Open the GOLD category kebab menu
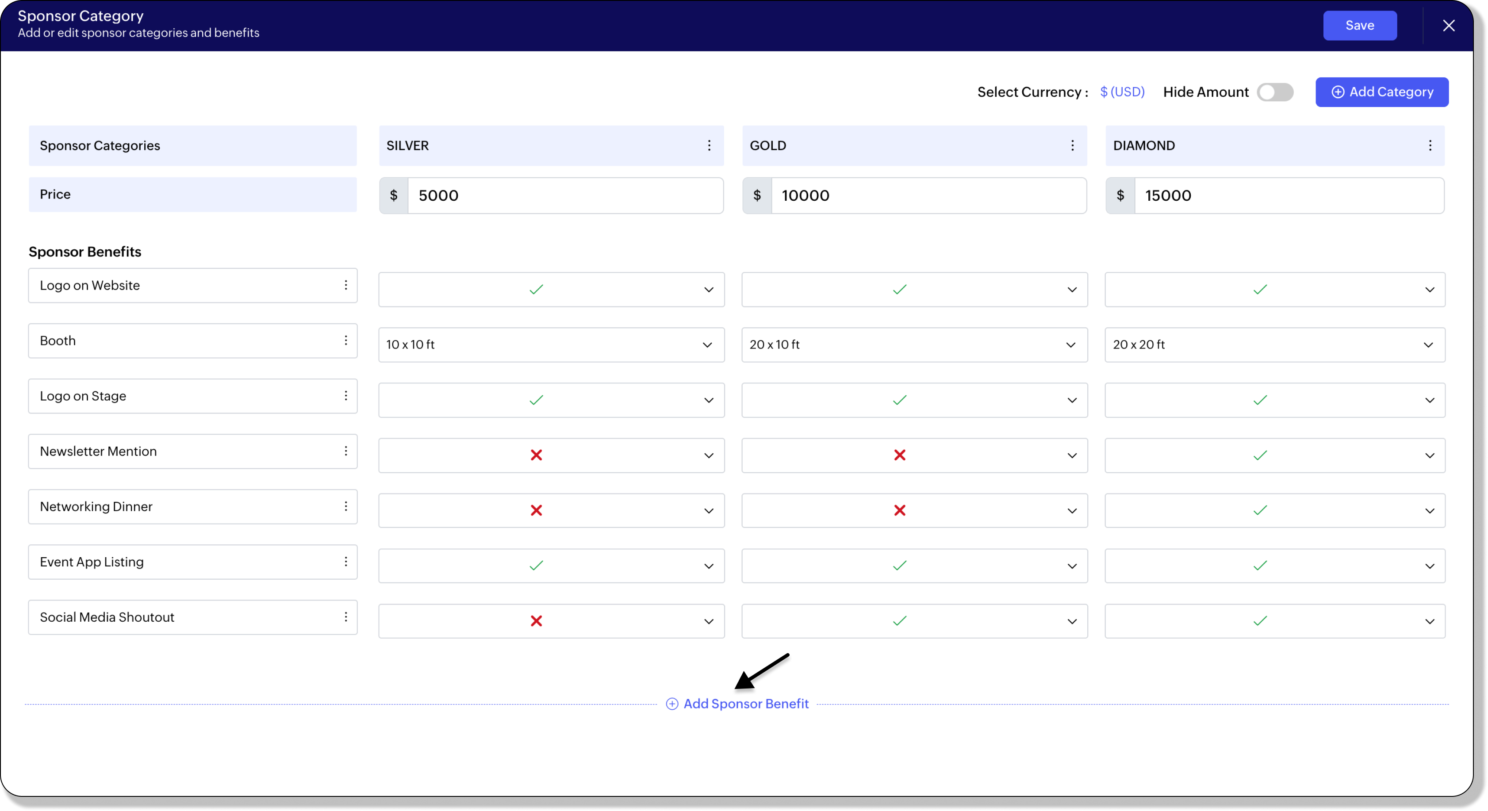The height and width of the screenshot is (811, 1488). pos(1073,145)
